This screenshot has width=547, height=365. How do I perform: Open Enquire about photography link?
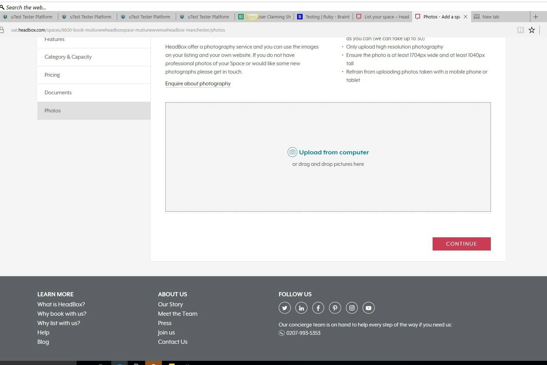click(x=198, y=84)
